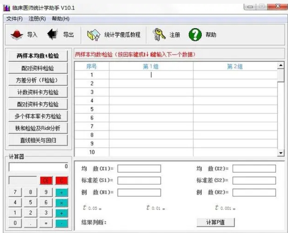Open the statistics tutorial (统计学傻瓜教程) icon
This screenshot has height=233, width=288.
[94, 35]
